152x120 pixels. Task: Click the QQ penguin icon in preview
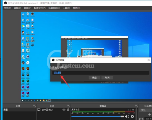tap(23, 33)
